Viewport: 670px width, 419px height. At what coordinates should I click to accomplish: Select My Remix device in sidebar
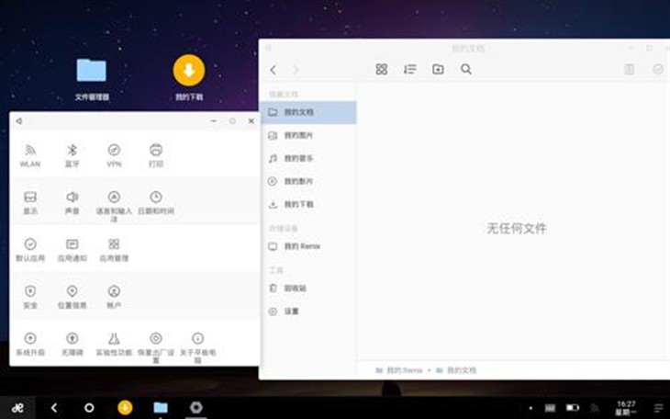coord(307,246)
